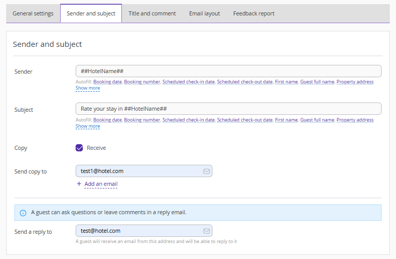This screenshot has width=396, height=259.
Task: Go to the Email layout tab
Action: pyautogui.click(x=204, y=13)
